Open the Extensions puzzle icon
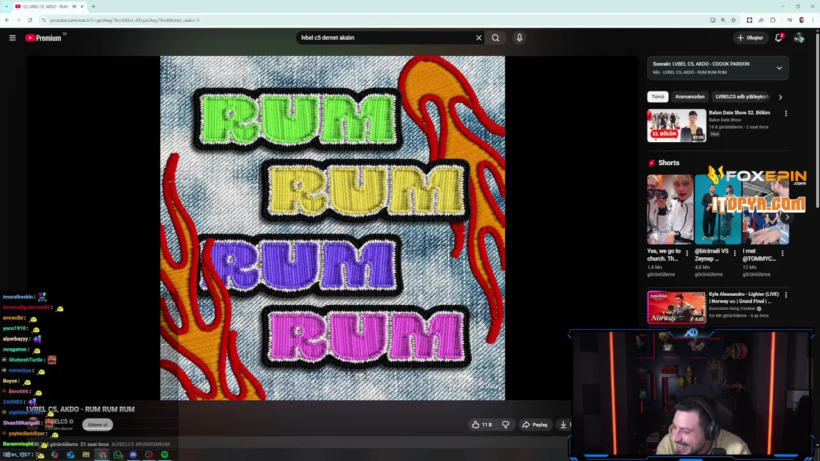Image resolution: width=820 pixels, height=461 pixels. click(x=773, y=20)
